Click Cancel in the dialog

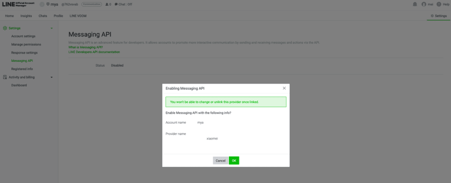221,161
